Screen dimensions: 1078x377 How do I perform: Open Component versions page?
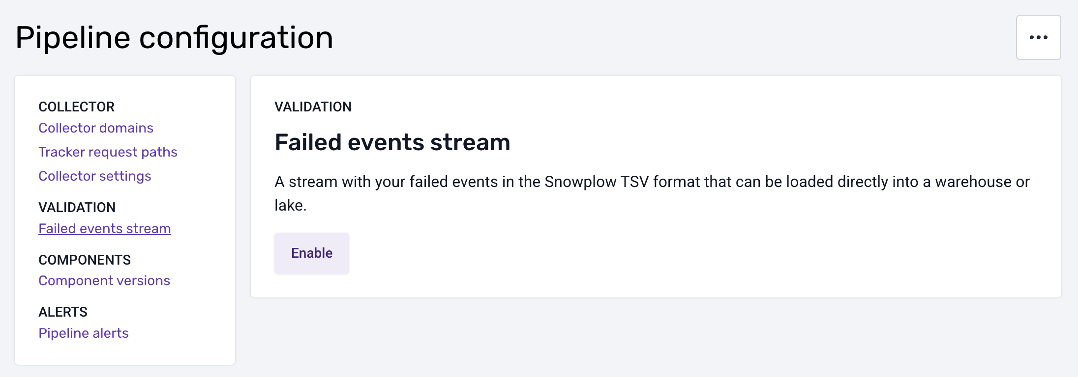tap(104, 280)
